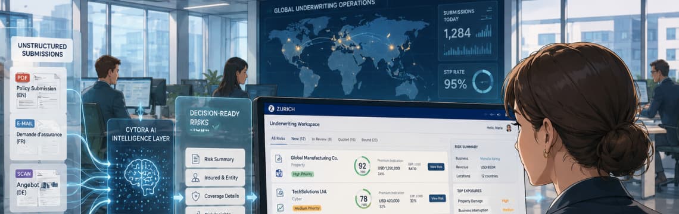Click the document icon on Risk Summary button
679x214 pixels.
pos(196,159)
